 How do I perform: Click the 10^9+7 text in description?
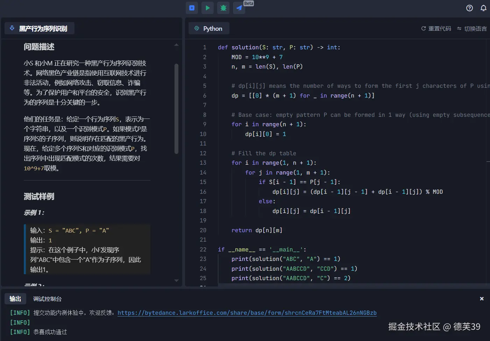pos(34,168)
